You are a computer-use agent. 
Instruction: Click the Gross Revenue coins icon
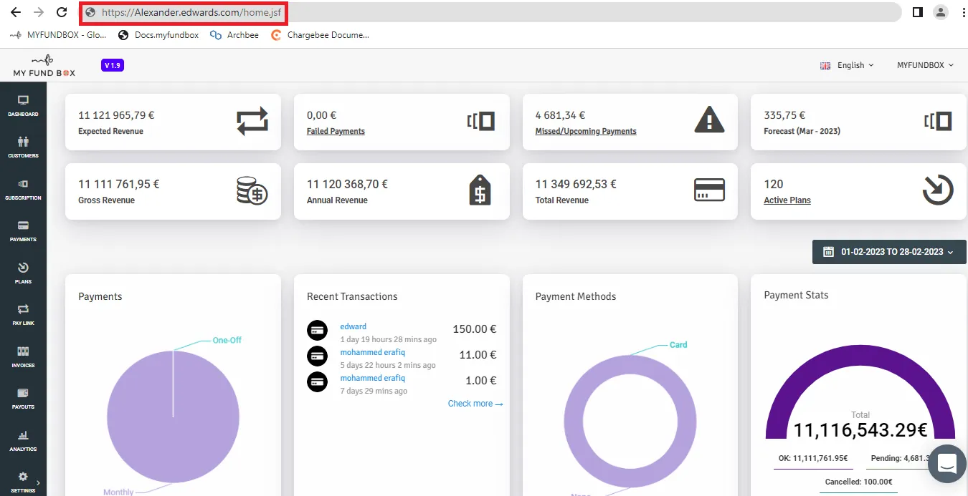(x=252, y=191)
